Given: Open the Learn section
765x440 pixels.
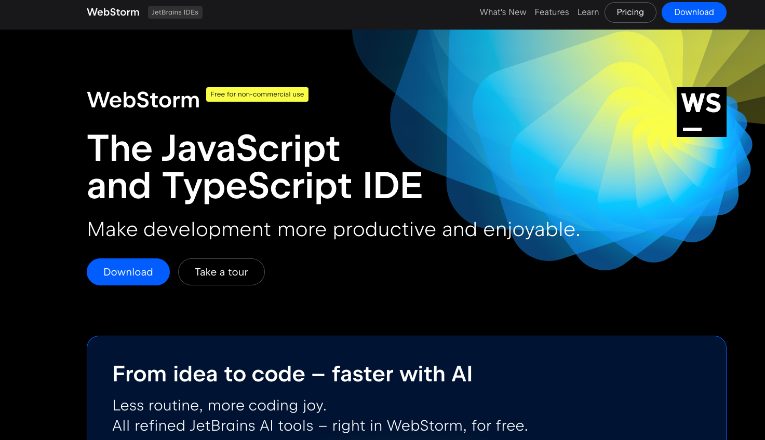Looking at the screenshot, I should 588,12.
